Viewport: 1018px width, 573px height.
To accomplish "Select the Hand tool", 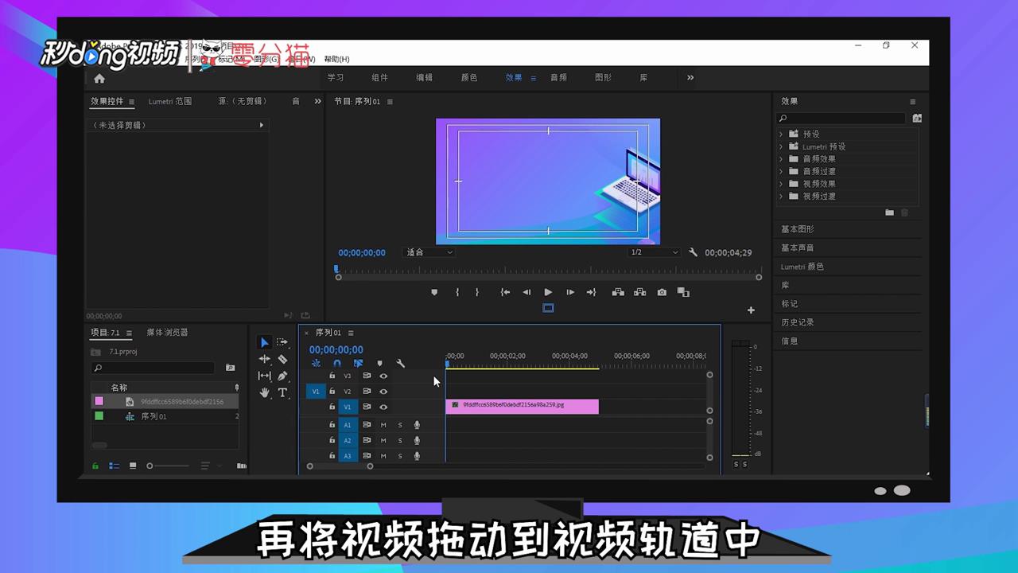I will pyautogui.click(x=264, y=392).
